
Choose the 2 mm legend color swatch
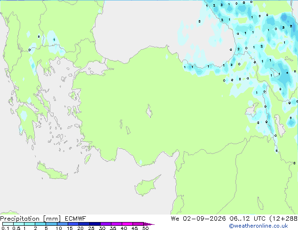tap(40, 224)
